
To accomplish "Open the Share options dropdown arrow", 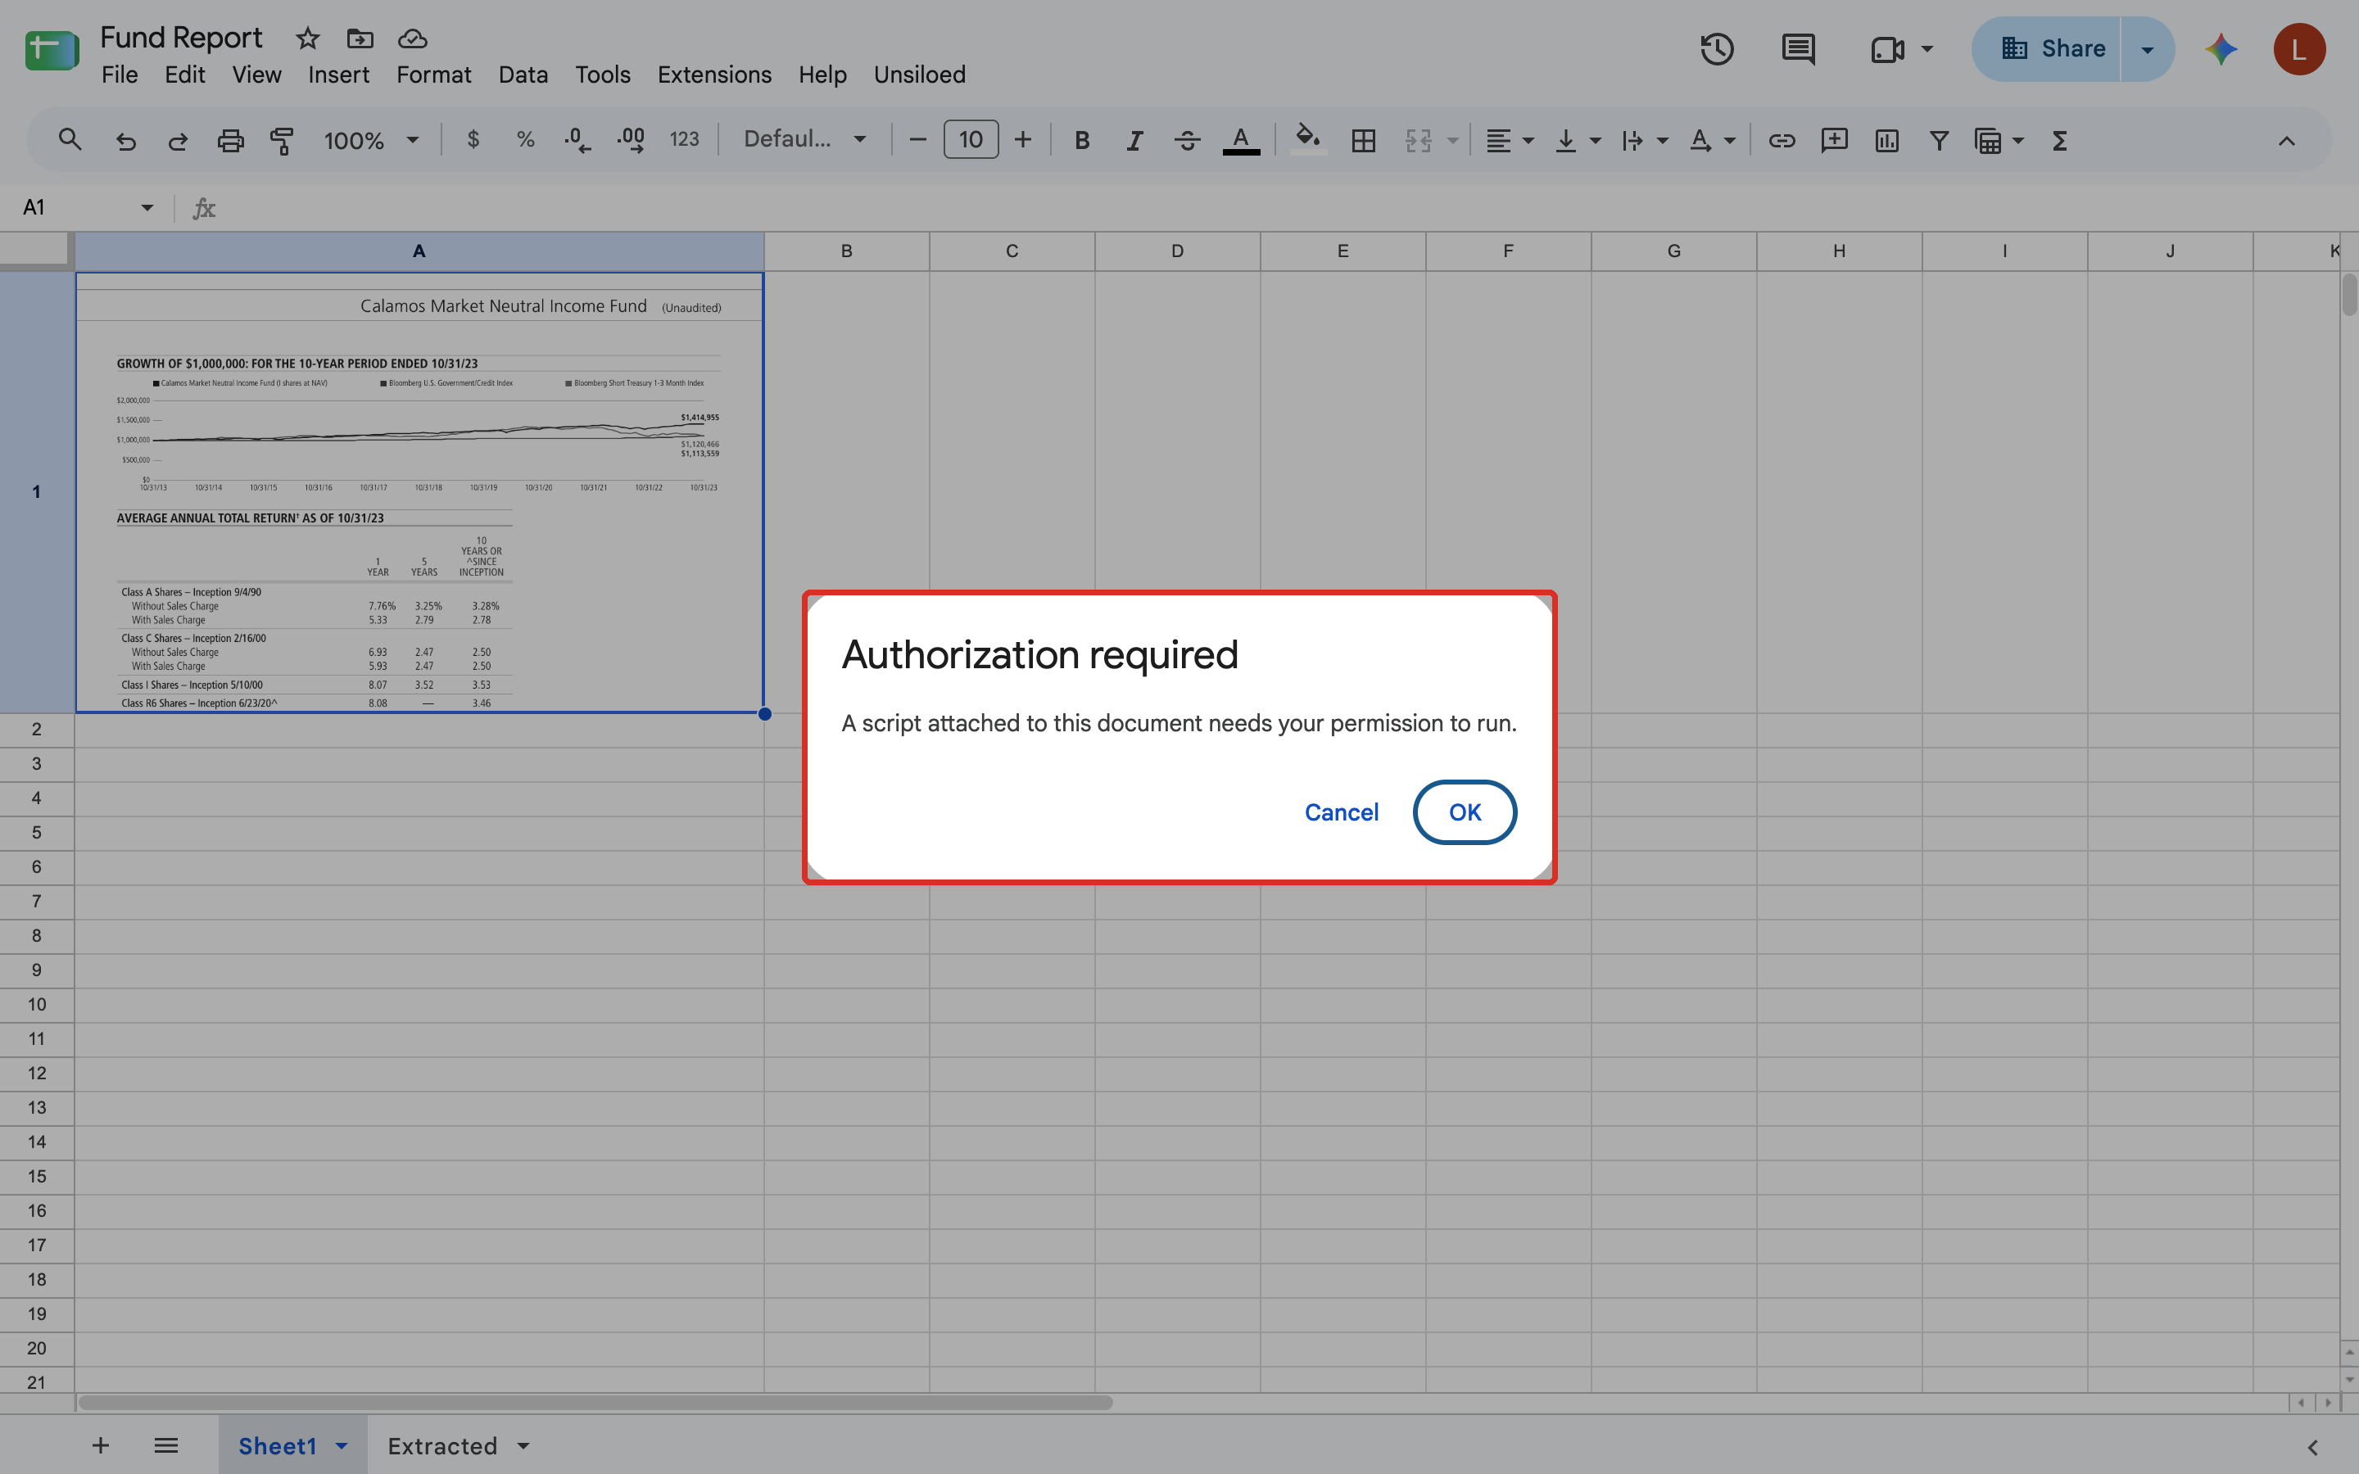I will tap(2148, 49).
